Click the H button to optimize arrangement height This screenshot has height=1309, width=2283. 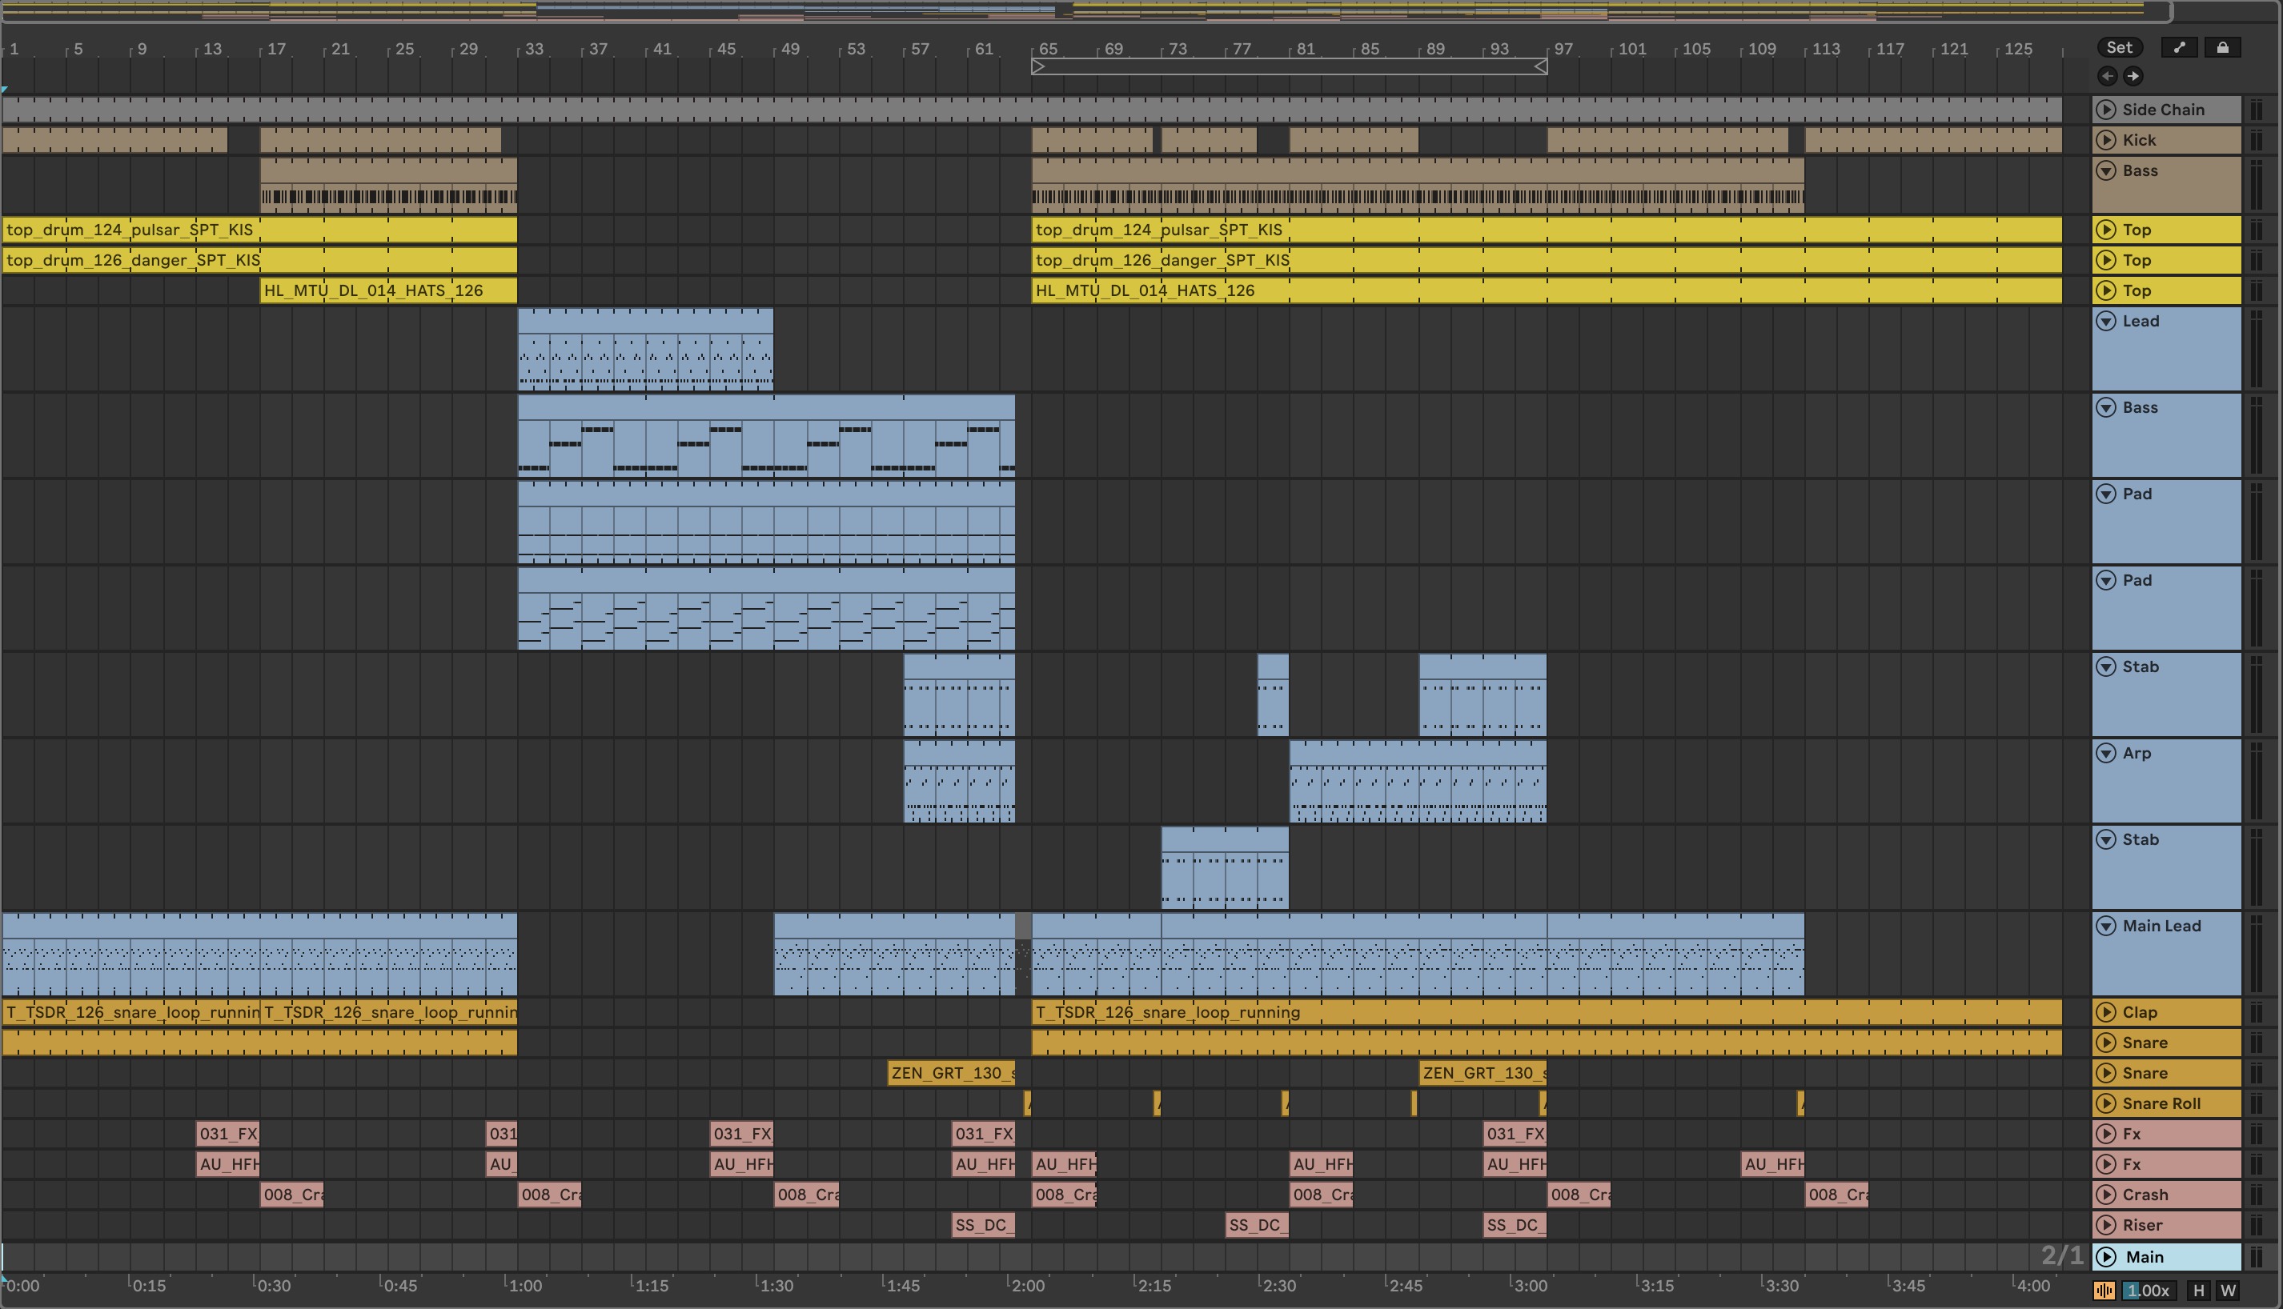(x=2198, y=1290)
